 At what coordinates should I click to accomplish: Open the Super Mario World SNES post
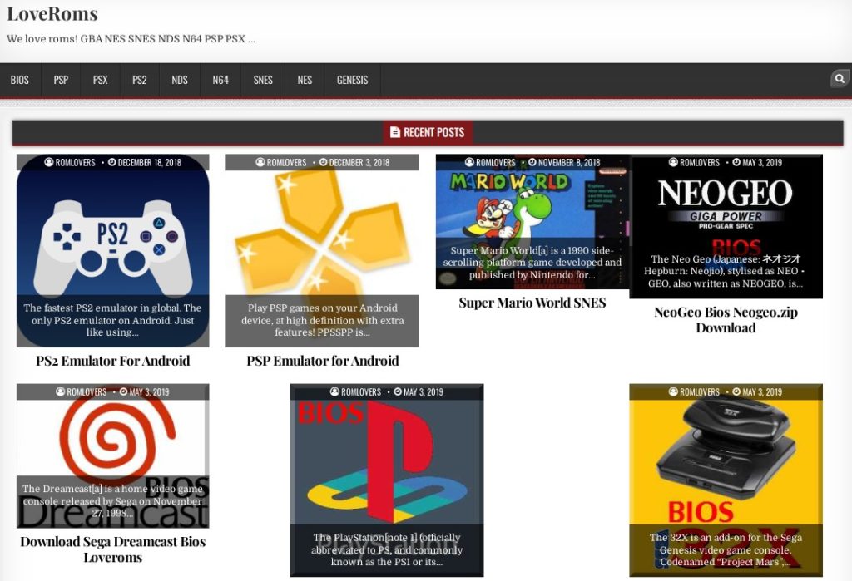tap(532, 302)
